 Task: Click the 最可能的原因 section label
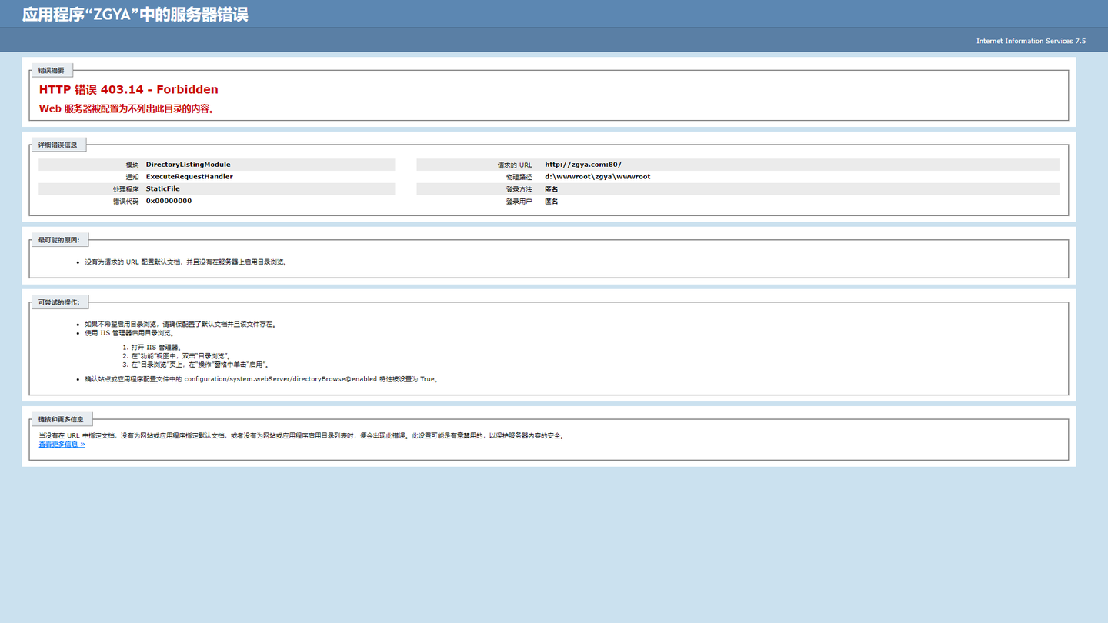click(59, 240)
